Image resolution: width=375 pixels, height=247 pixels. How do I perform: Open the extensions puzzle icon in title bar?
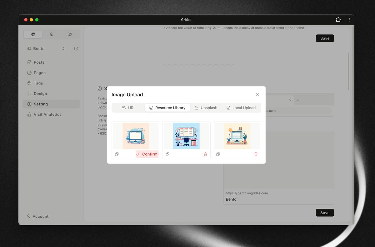338,20
